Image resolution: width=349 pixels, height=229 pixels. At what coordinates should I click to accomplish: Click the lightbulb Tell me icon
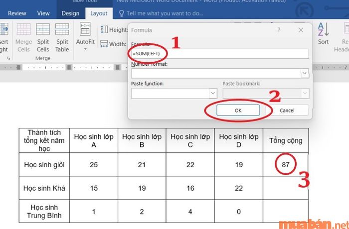click(x=121, y=13)
